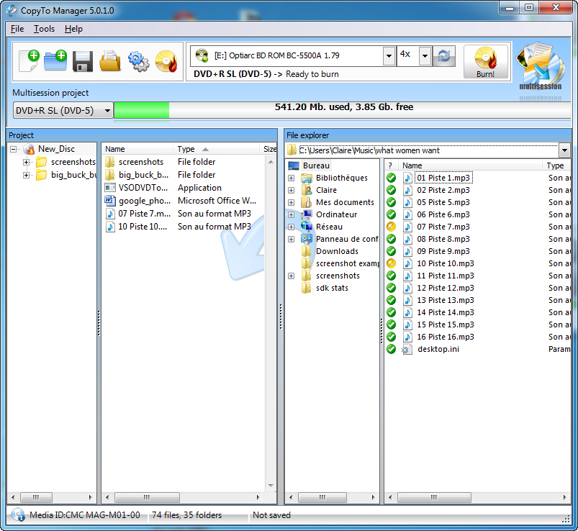
Task: Click the add file icon in toolbar
Action: point(29,60)
